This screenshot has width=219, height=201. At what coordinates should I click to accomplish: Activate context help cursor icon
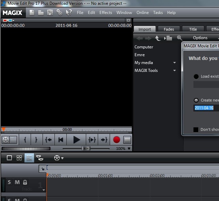(69, 13)
